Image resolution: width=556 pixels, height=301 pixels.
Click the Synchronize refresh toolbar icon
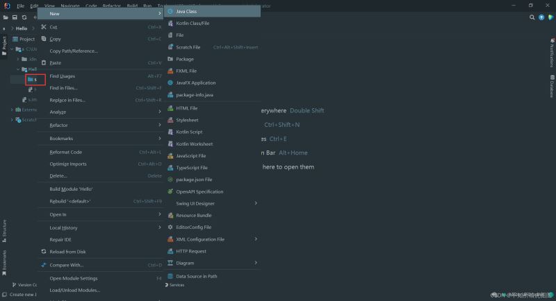24,17
